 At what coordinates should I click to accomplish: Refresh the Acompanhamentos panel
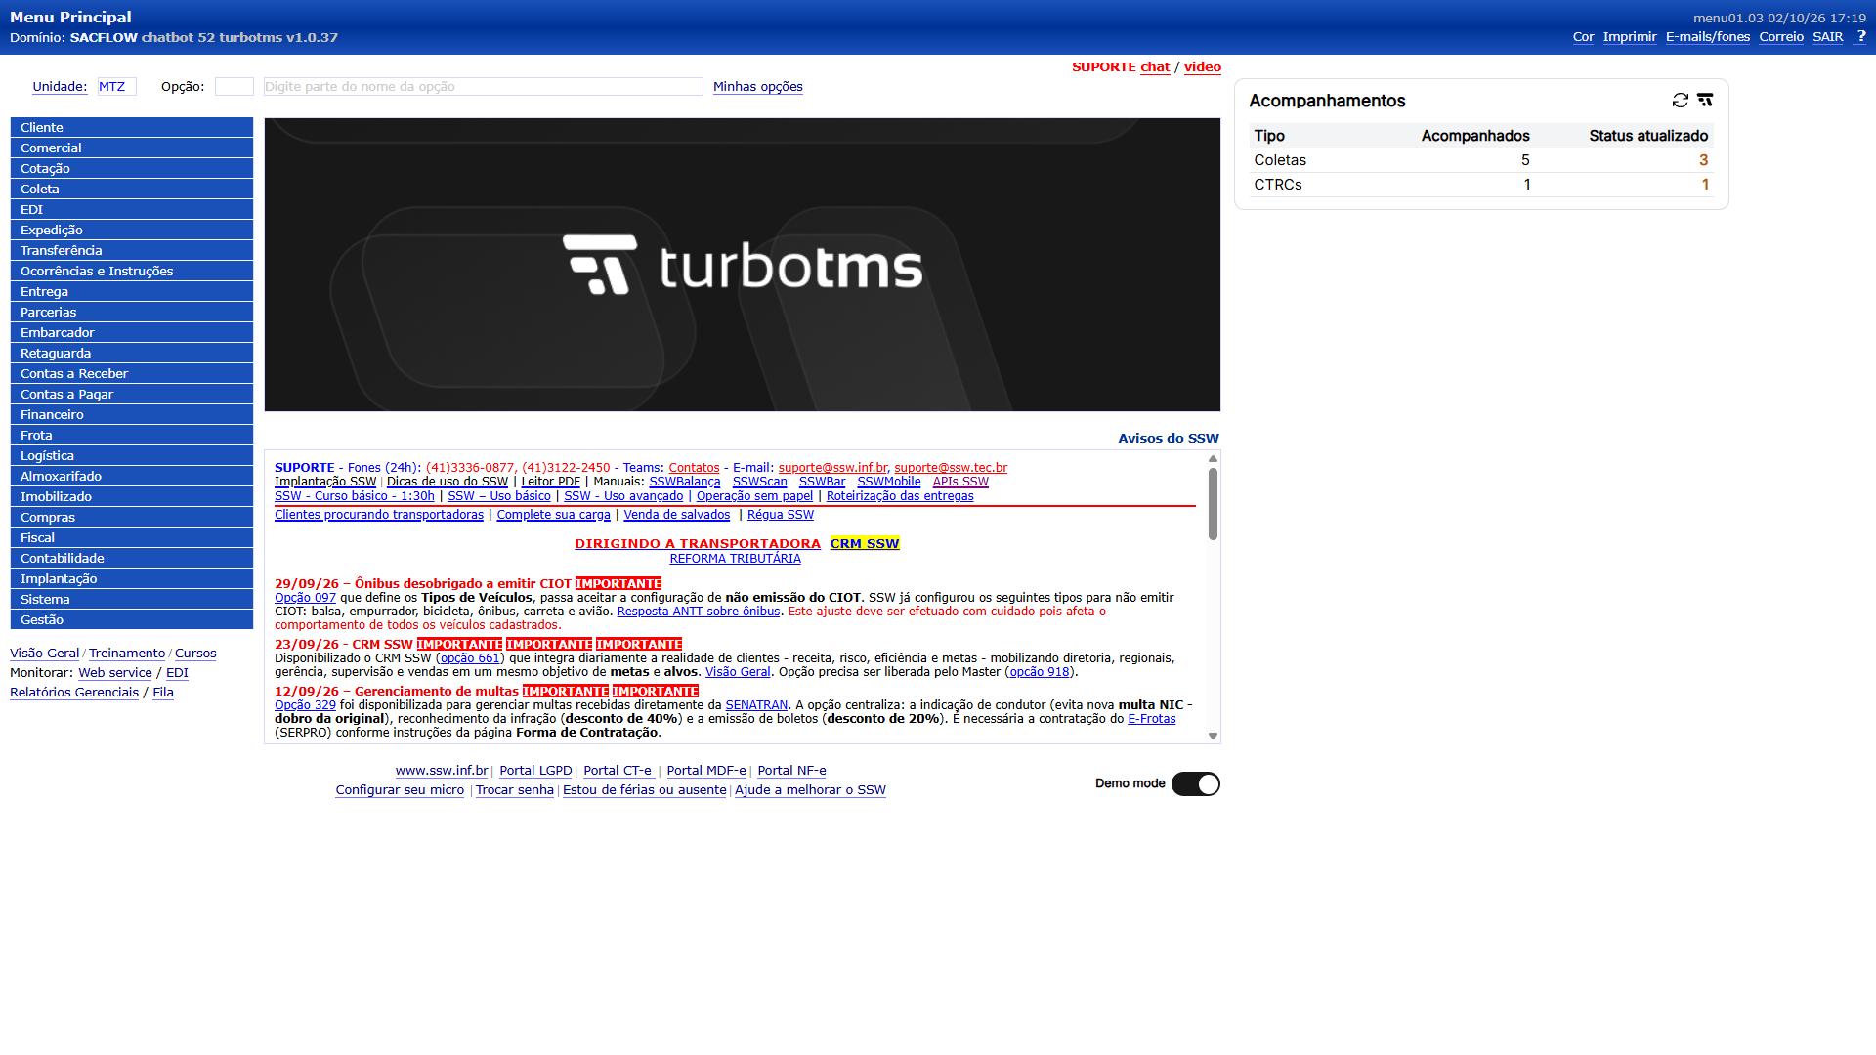pyautogui.click(x=1680, y=101)
